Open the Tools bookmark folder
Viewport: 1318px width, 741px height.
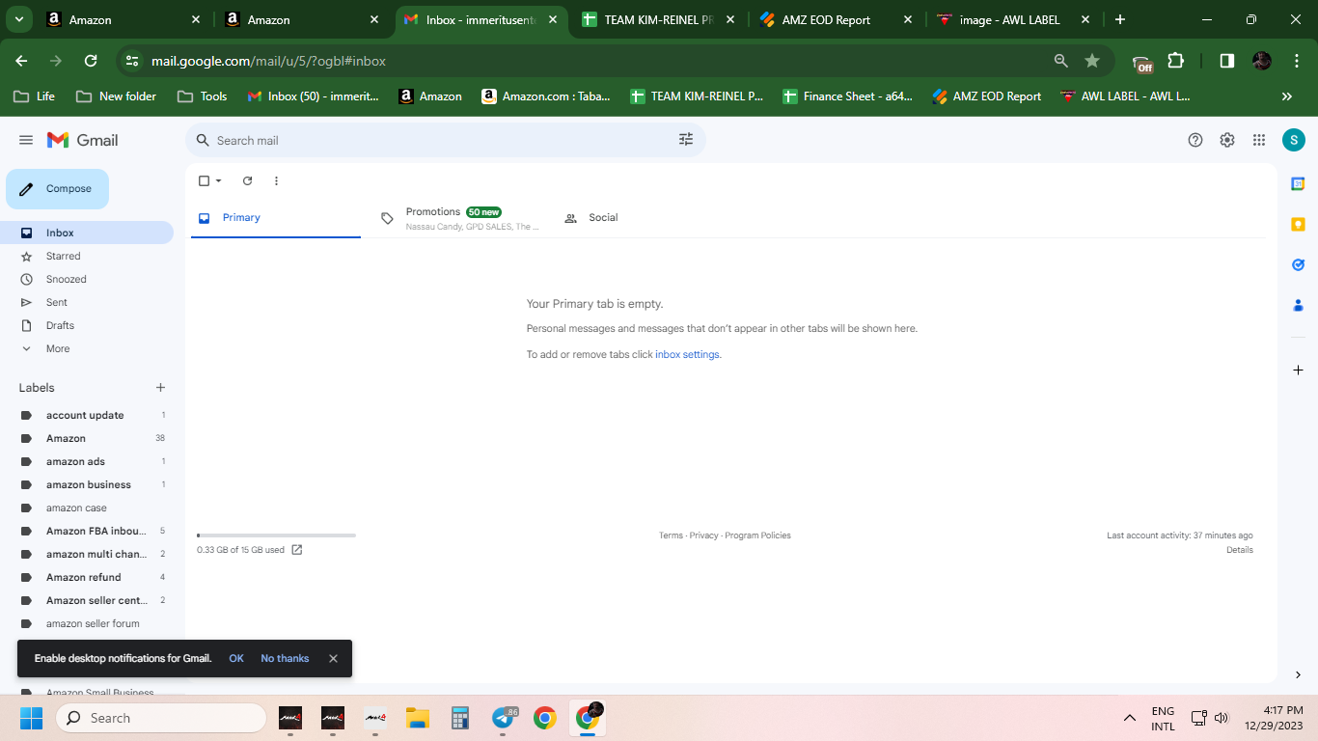[x=203, y=96]
